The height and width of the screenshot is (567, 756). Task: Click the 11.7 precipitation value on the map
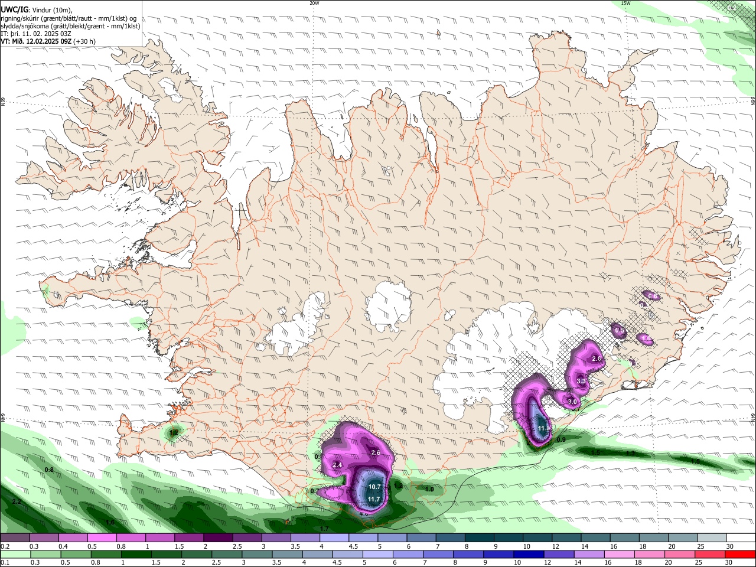click(374, 500)
